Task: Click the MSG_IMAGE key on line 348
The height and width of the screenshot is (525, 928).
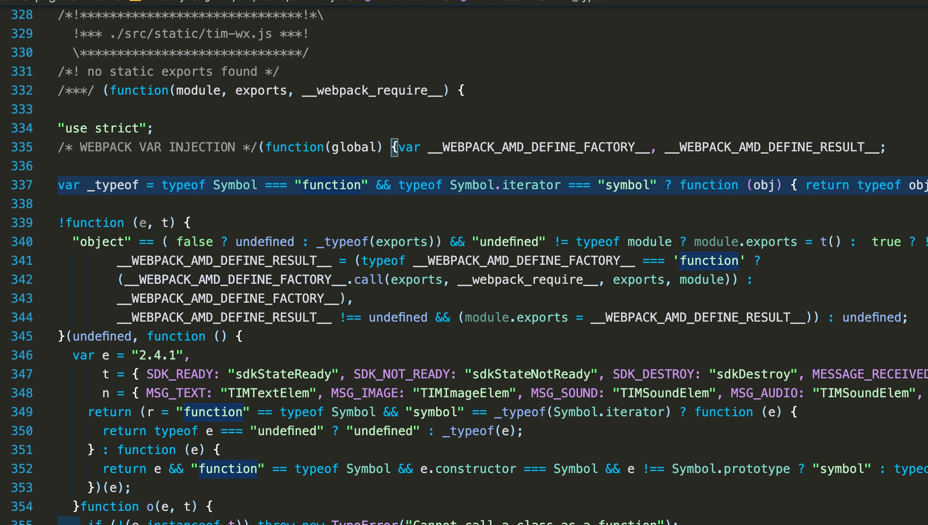Action: (364, 393)
